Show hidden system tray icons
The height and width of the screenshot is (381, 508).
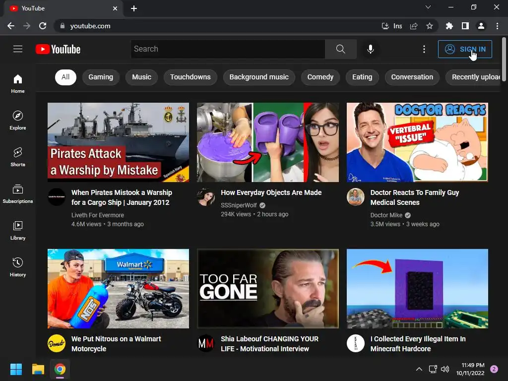[419, 369]
